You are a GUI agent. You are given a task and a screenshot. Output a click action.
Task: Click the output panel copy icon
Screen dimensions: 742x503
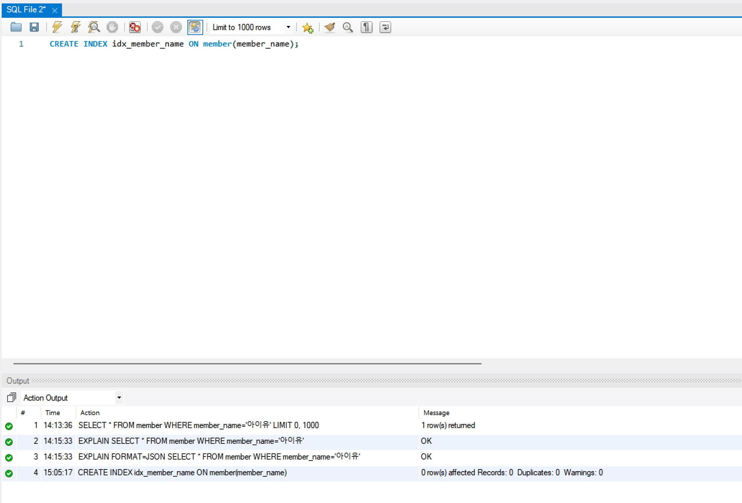coord(11,398)
